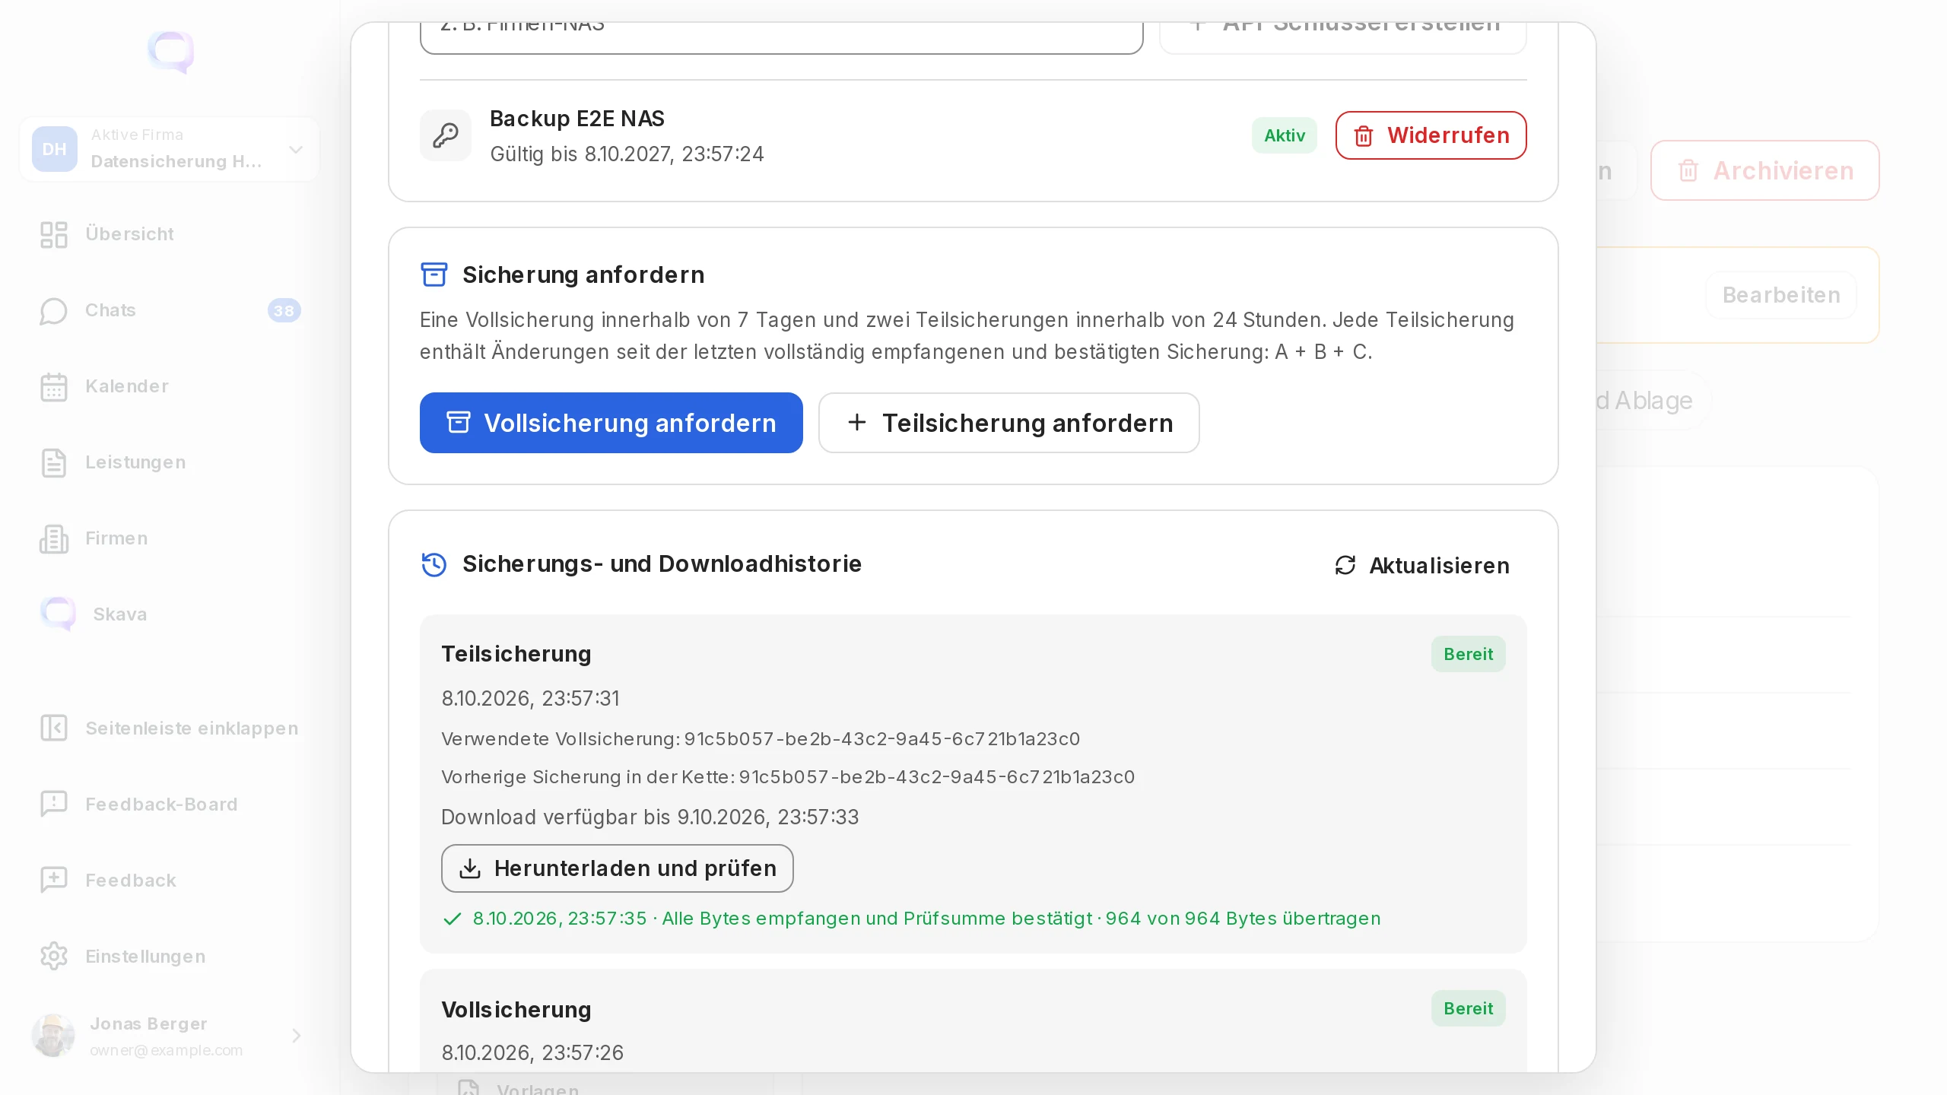Open the Übersicht dashboard icon in sidebar
This screenshot has width=1947, height=1095.
coord(54,234)
